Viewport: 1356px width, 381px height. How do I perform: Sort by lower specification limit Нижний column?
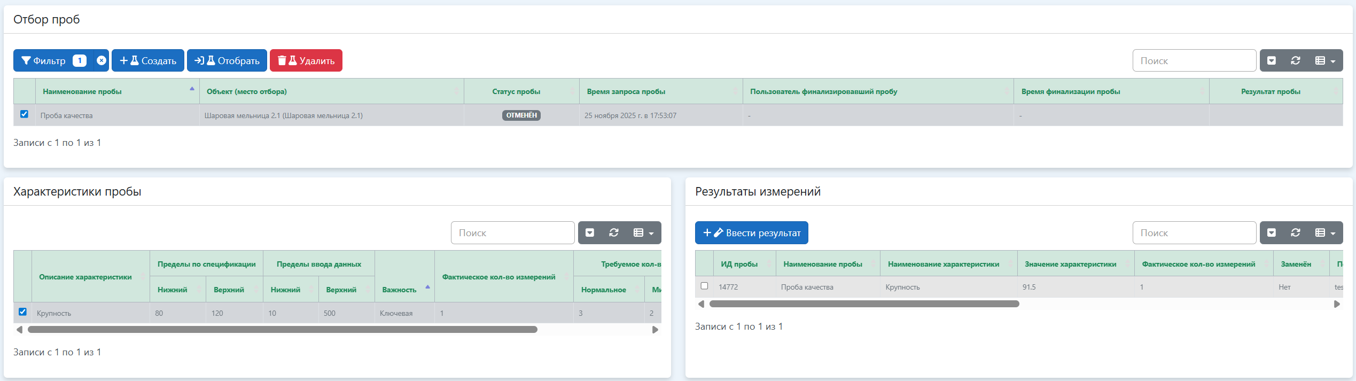pyautogui.click(x=177, y=290)
